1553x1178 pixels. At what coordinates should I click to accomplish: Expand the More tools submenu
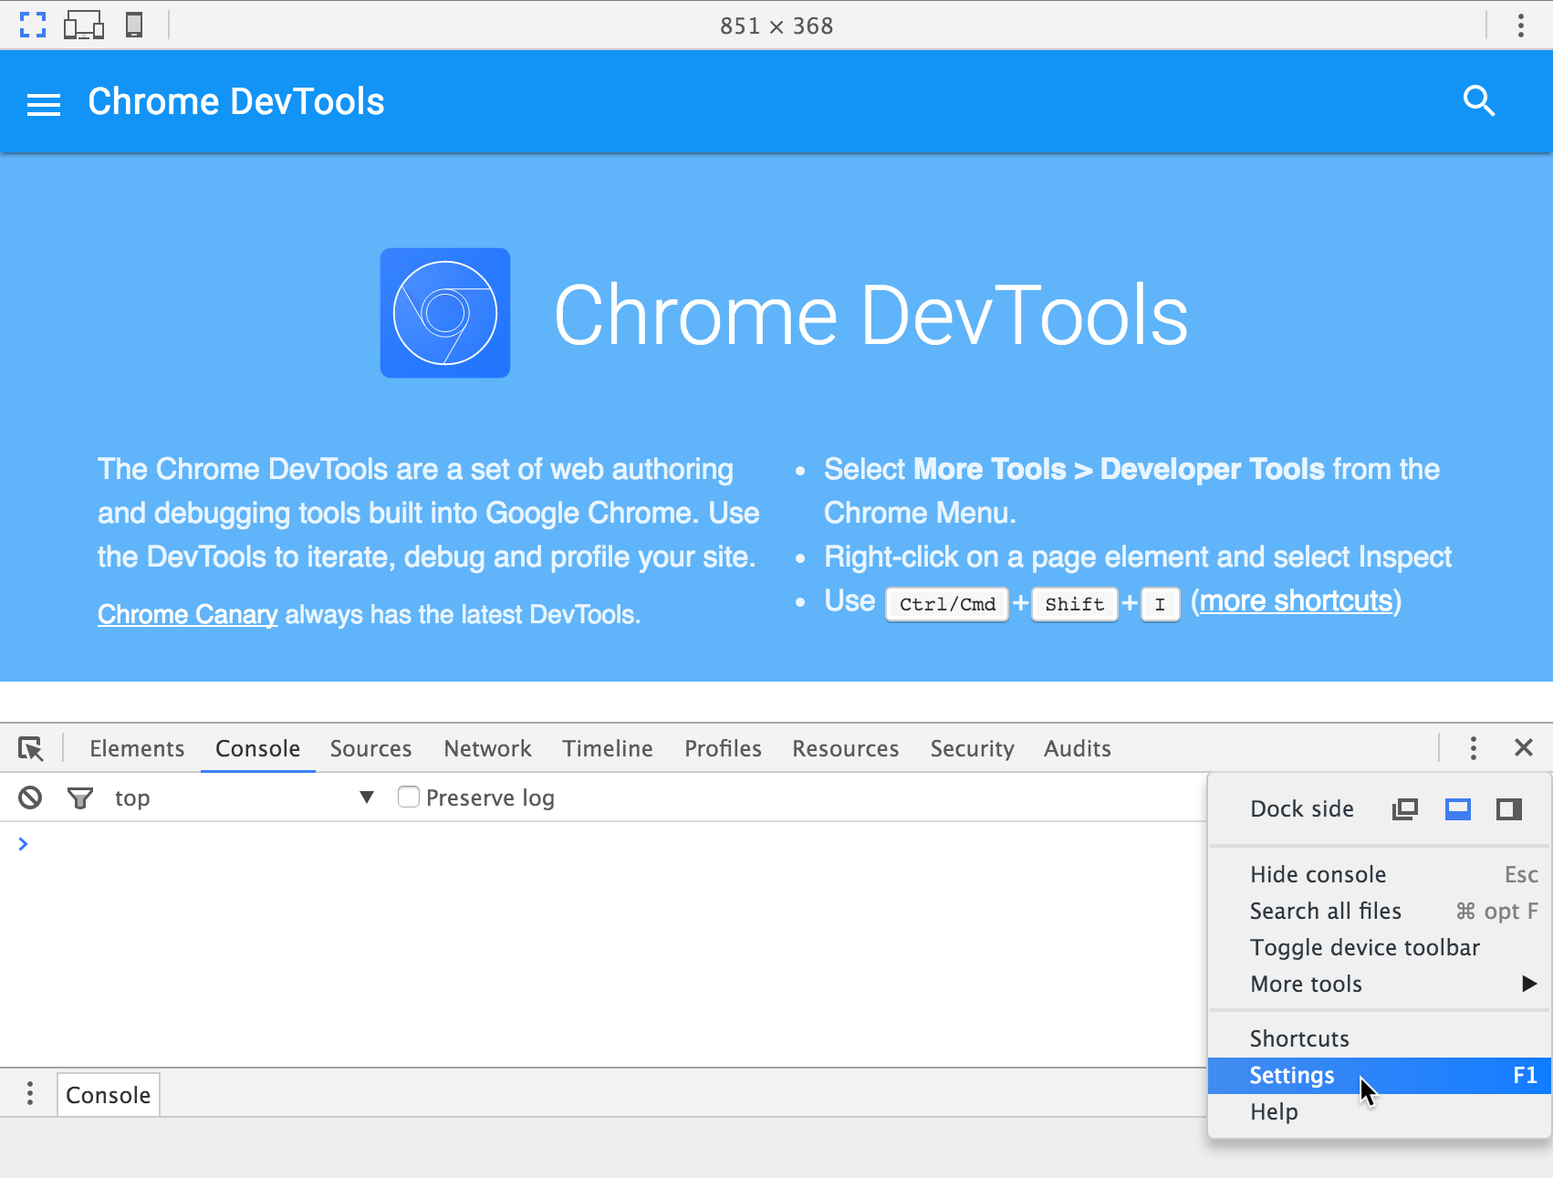1307,984
